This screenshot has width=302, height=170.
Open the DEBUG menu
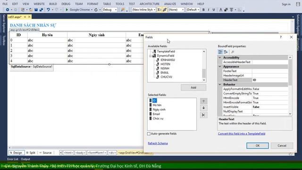point(66,4)
